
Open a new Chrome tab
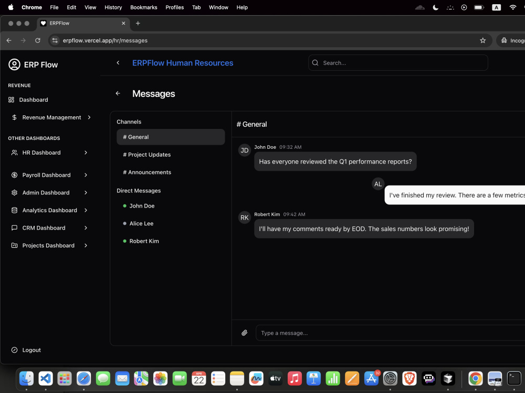pos(138,23)
